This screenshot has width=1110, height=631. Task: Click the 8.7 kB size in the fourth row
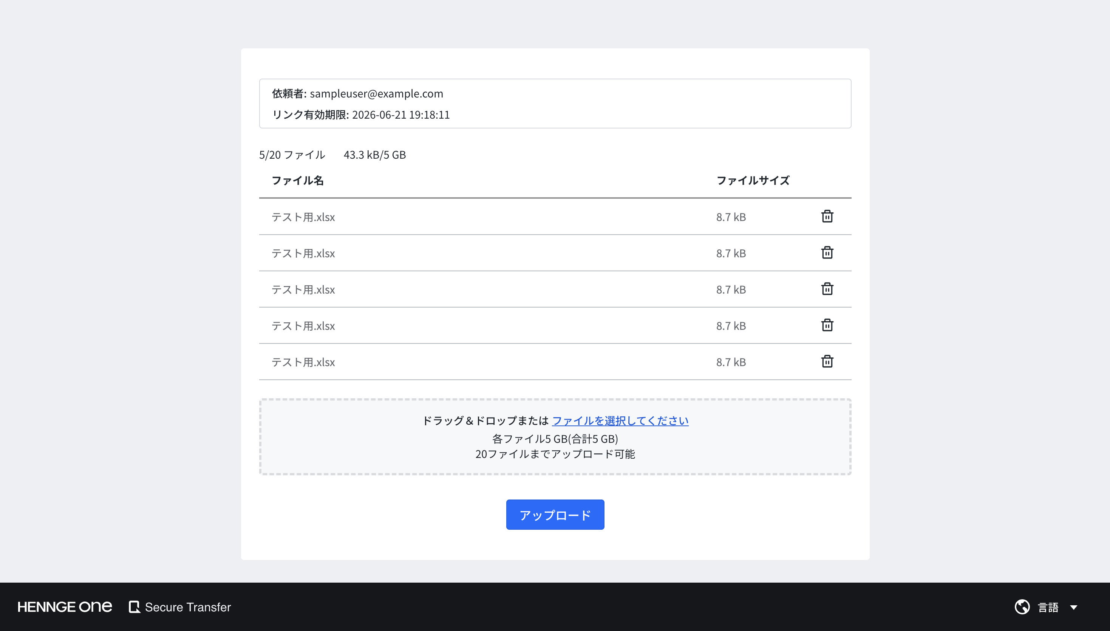pos(731,326)
